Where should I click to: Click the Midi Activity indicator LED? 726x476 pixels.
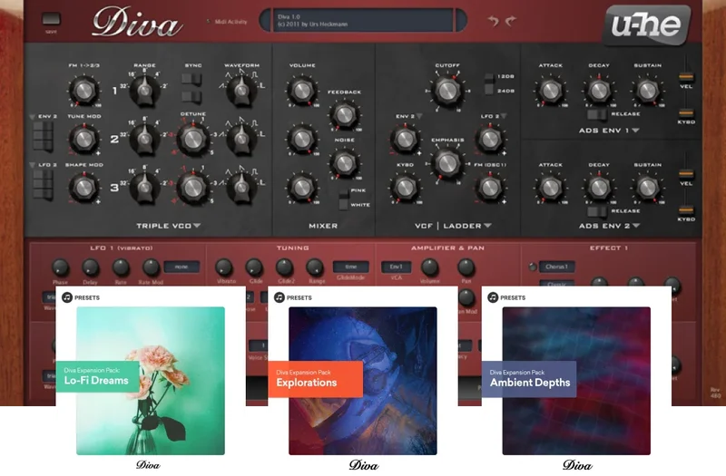(x=209, y=21)
